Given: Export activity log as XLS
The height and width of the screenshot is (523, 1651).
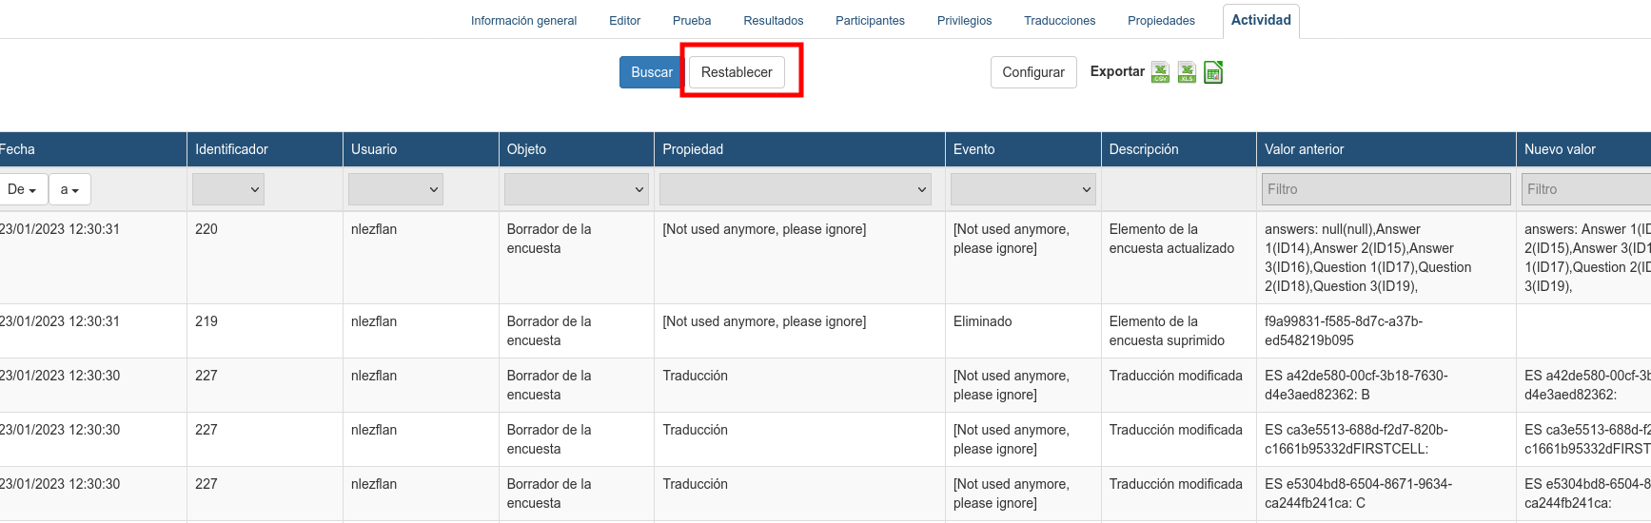Looking at the screenshot, I should [1187, 72].
